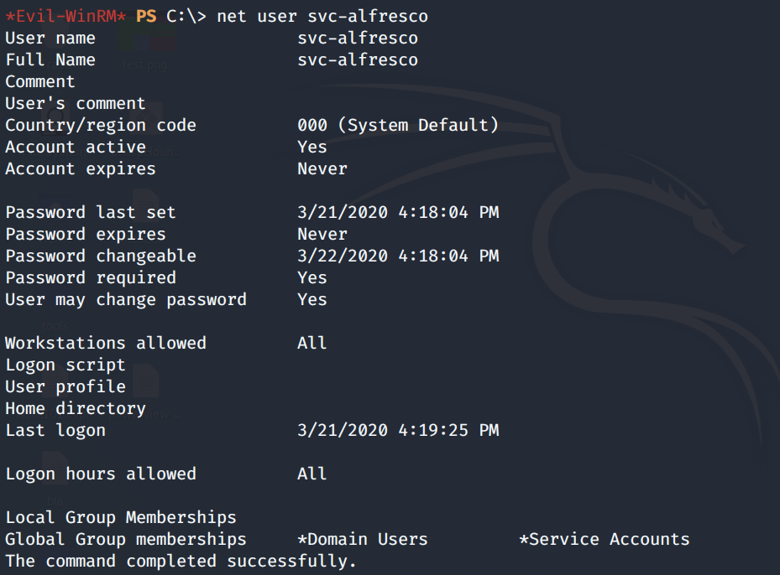Click the Yes value beside Account active

click(311, 147)
